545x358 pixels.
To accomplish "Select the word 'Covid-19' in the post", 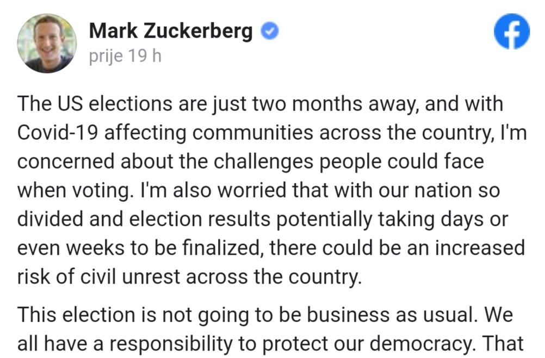I will pyautogui.click(x=58, y=132).
